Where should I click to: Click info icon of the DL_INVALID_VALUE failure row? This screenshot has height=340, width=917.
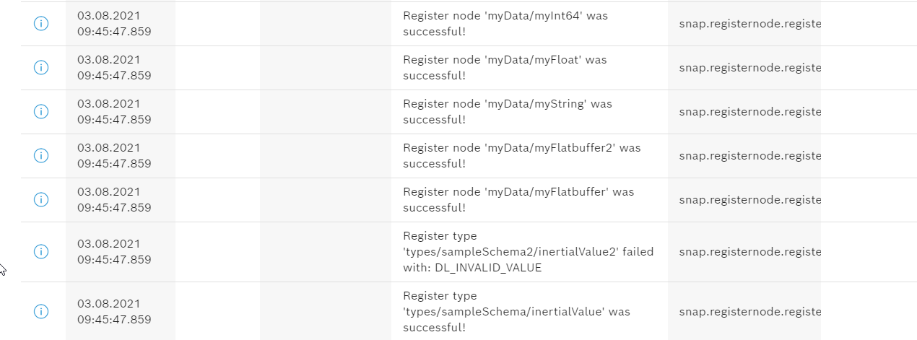click(41, 251)
